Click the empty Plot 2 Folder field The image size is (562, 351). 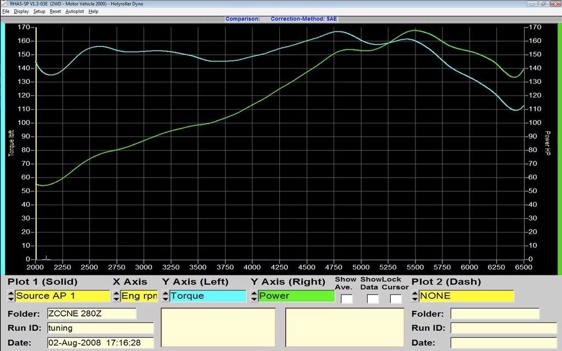click(495, 314)
